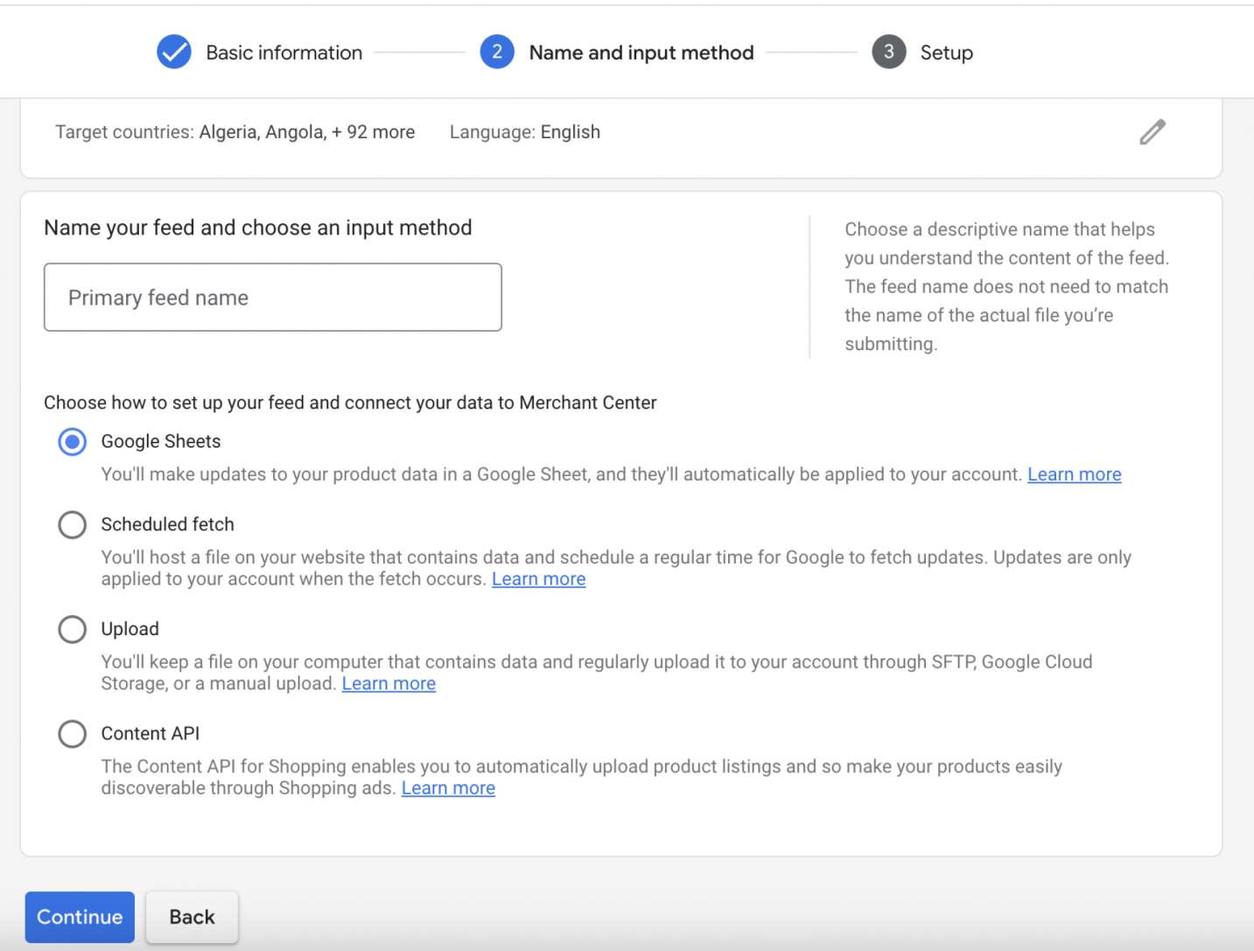
Task: Select the Google Sheets radio button
Action: click(x=73, y=442)
